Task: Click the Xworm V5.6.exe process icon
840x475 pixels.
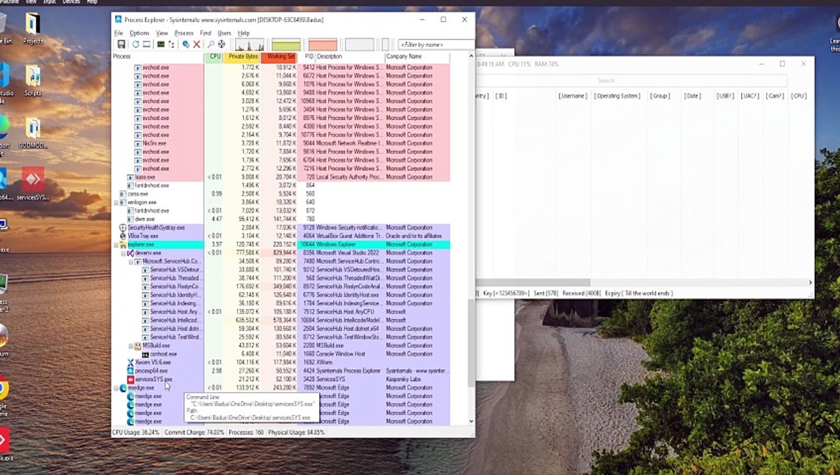Action: (130, 362)
